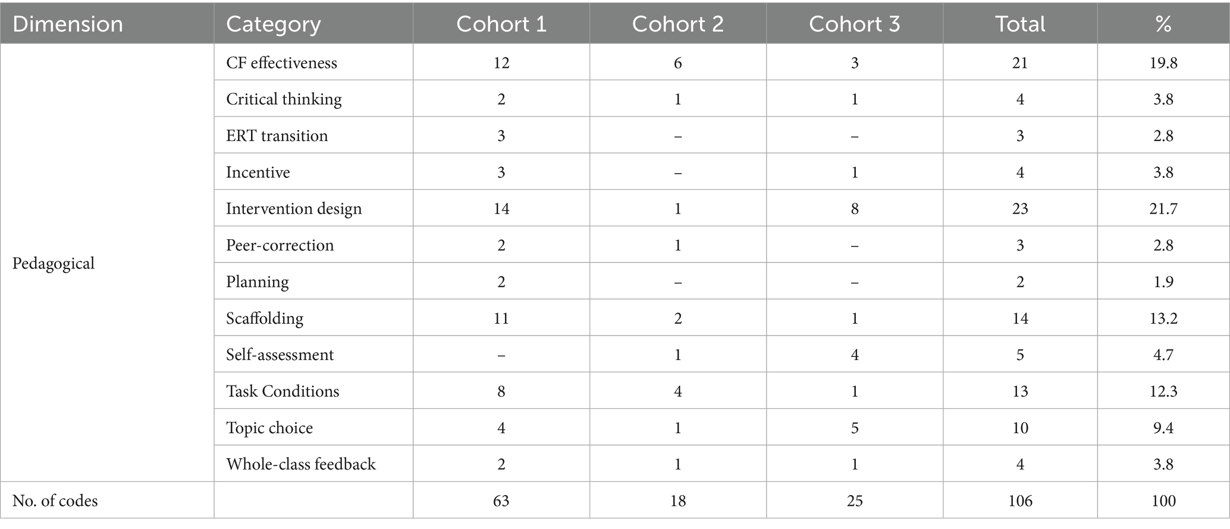Select the ERT transition row label
The width and height of the screenshot is (1230, 529).
[277, 136]
